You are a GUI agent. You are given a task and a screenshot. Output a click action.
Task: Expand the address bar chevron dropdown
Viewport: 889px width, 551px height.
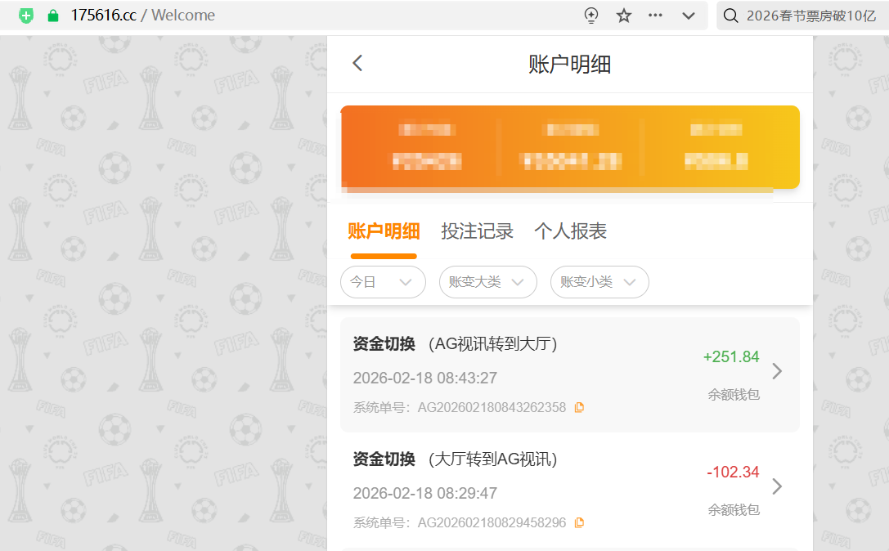click(689, 16)
